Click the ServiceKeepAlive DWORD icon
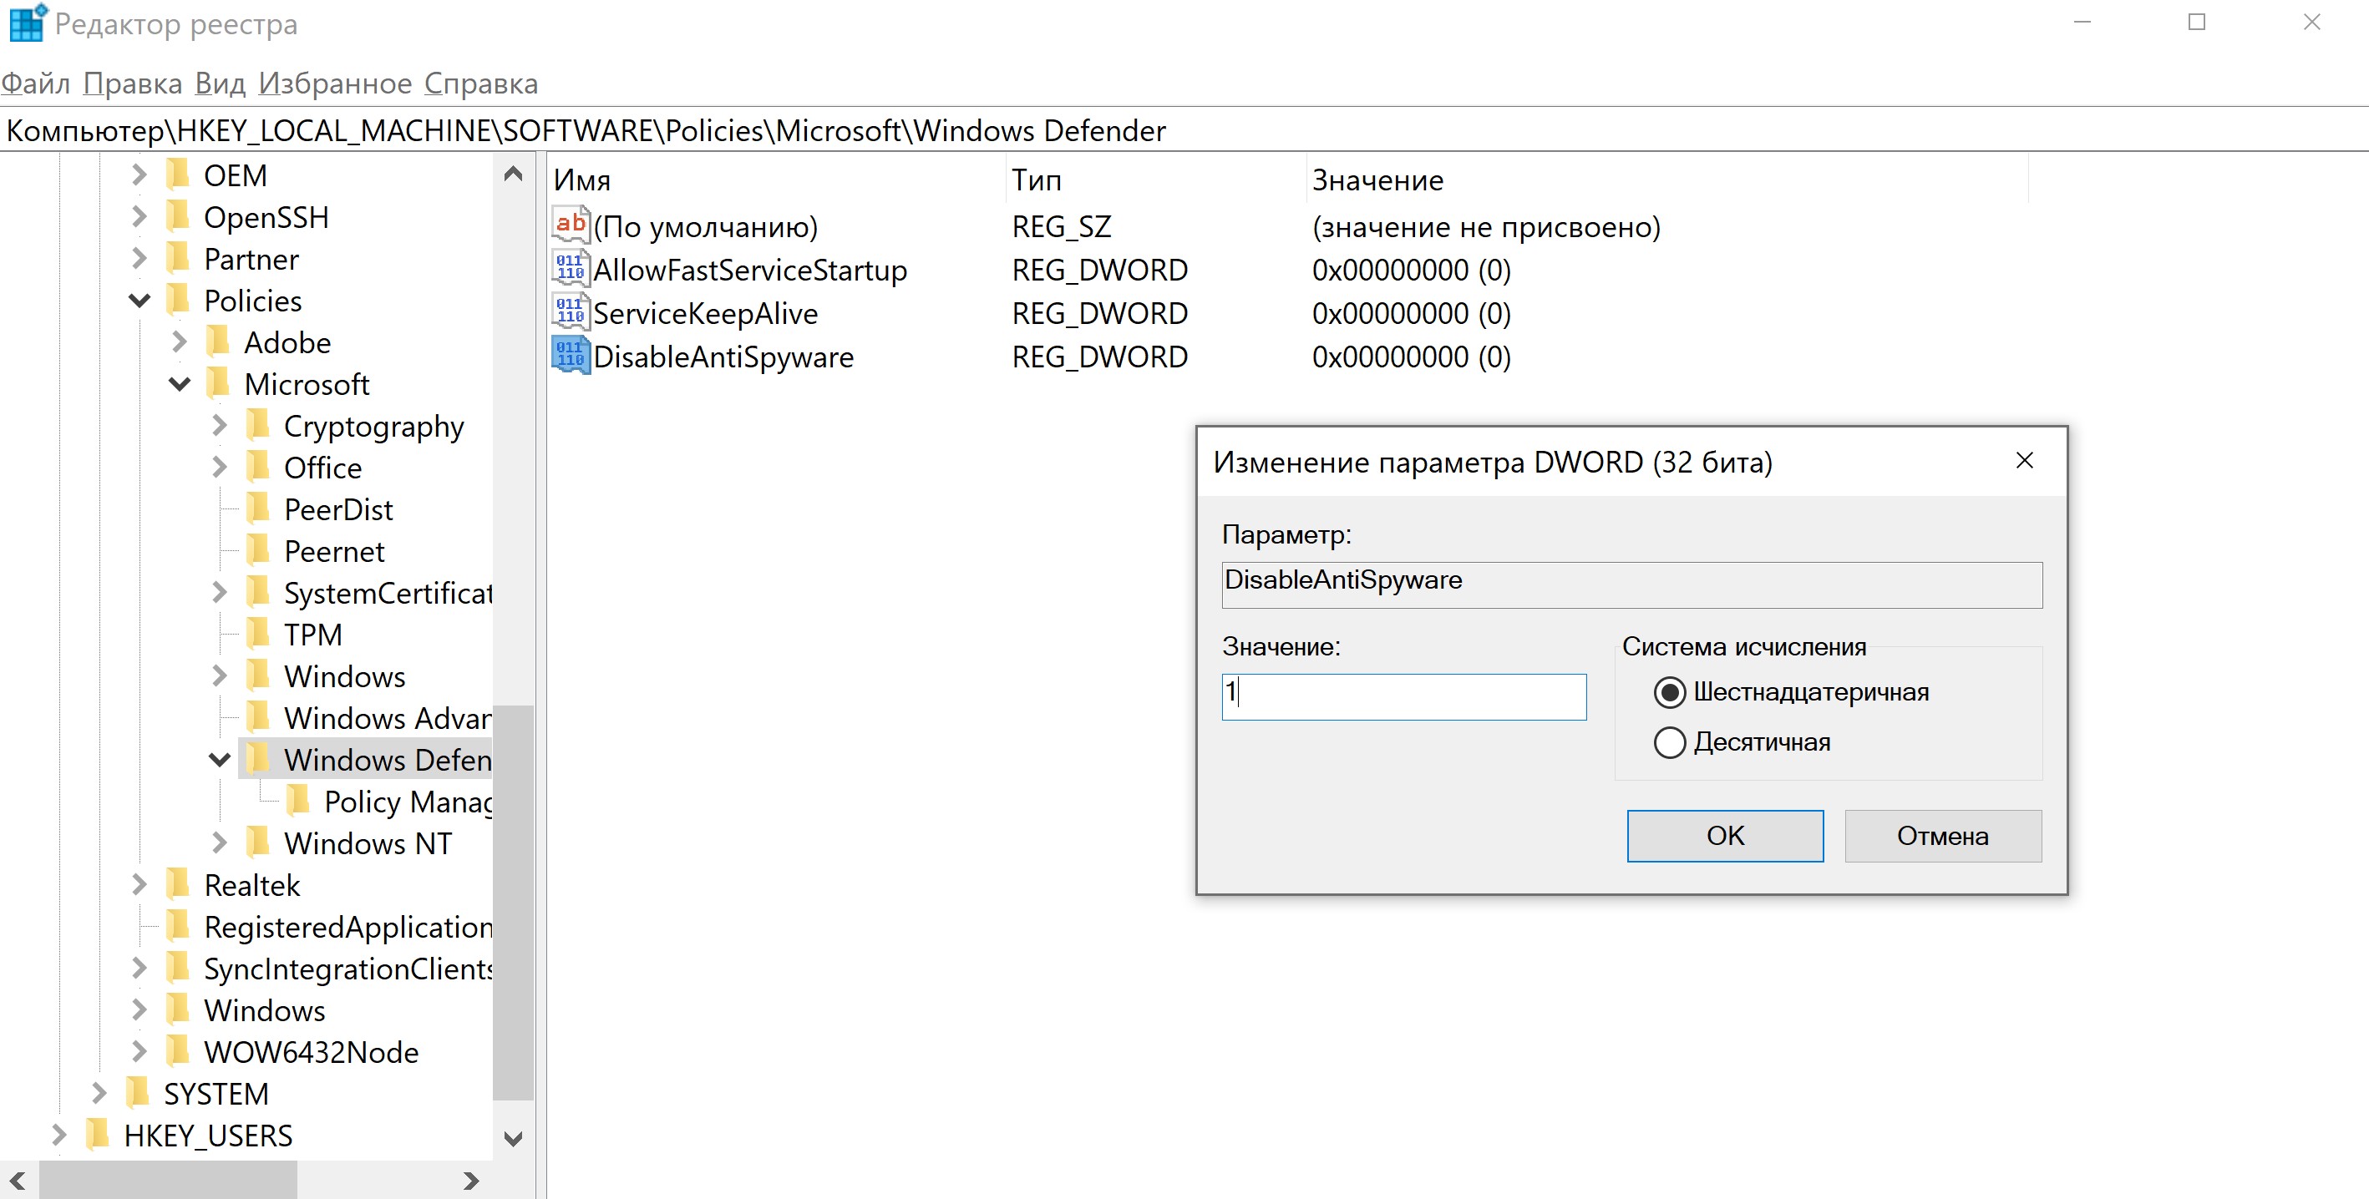Image resolution: width=2369 pixels, height=1199 pixels. (571, 311)
